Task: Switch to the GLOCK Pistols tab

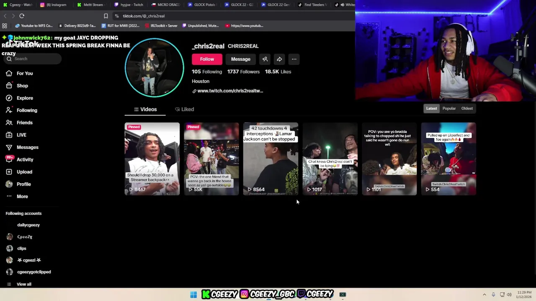Action: click(202, 5)
